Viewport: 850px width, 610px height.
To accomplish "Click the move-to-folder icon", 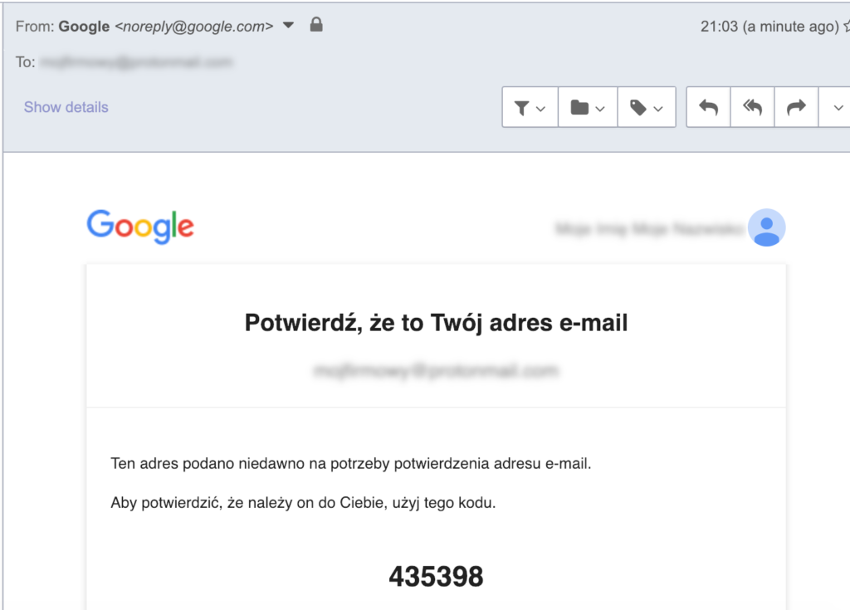I will (x=579, y=108).
